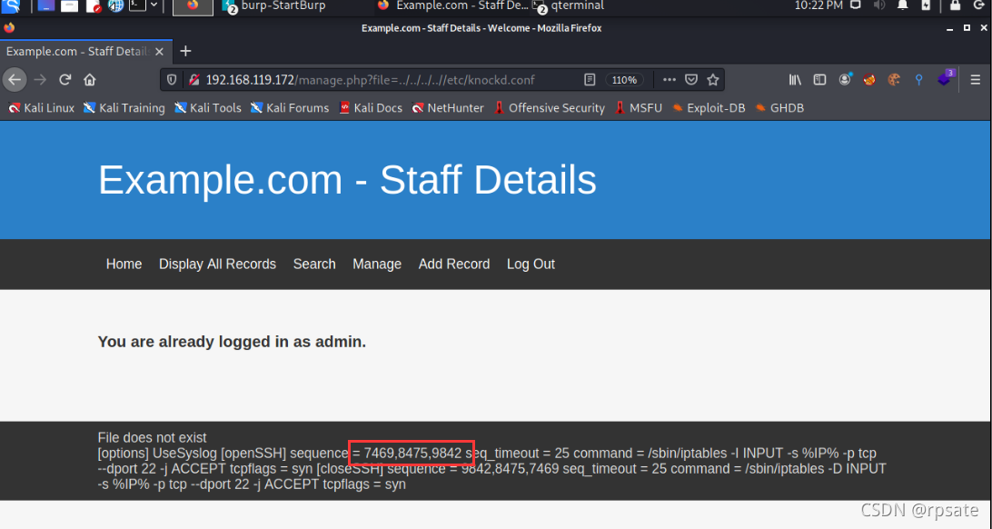Open the Firefox hamburger menu
This screenshot has width=992, height=529.
976,80
